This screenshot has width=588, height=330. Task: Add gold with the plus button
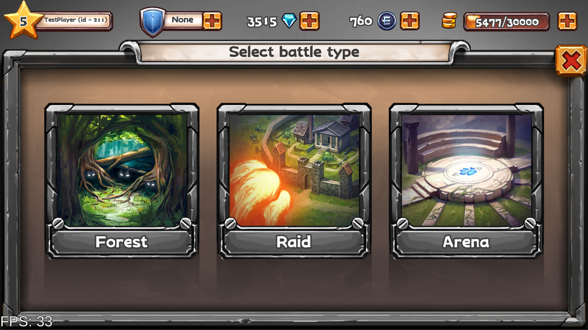point(567,21)
